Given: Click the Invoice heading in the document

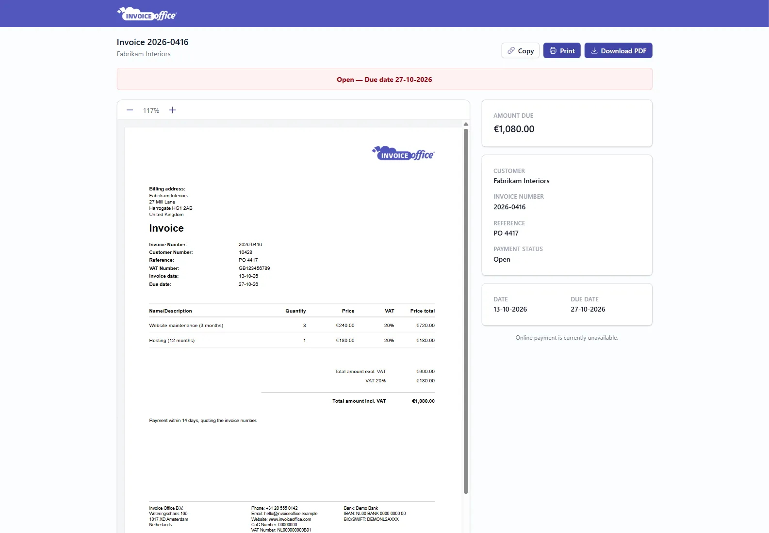Looking at the screenshot, I should pos(166,228).
